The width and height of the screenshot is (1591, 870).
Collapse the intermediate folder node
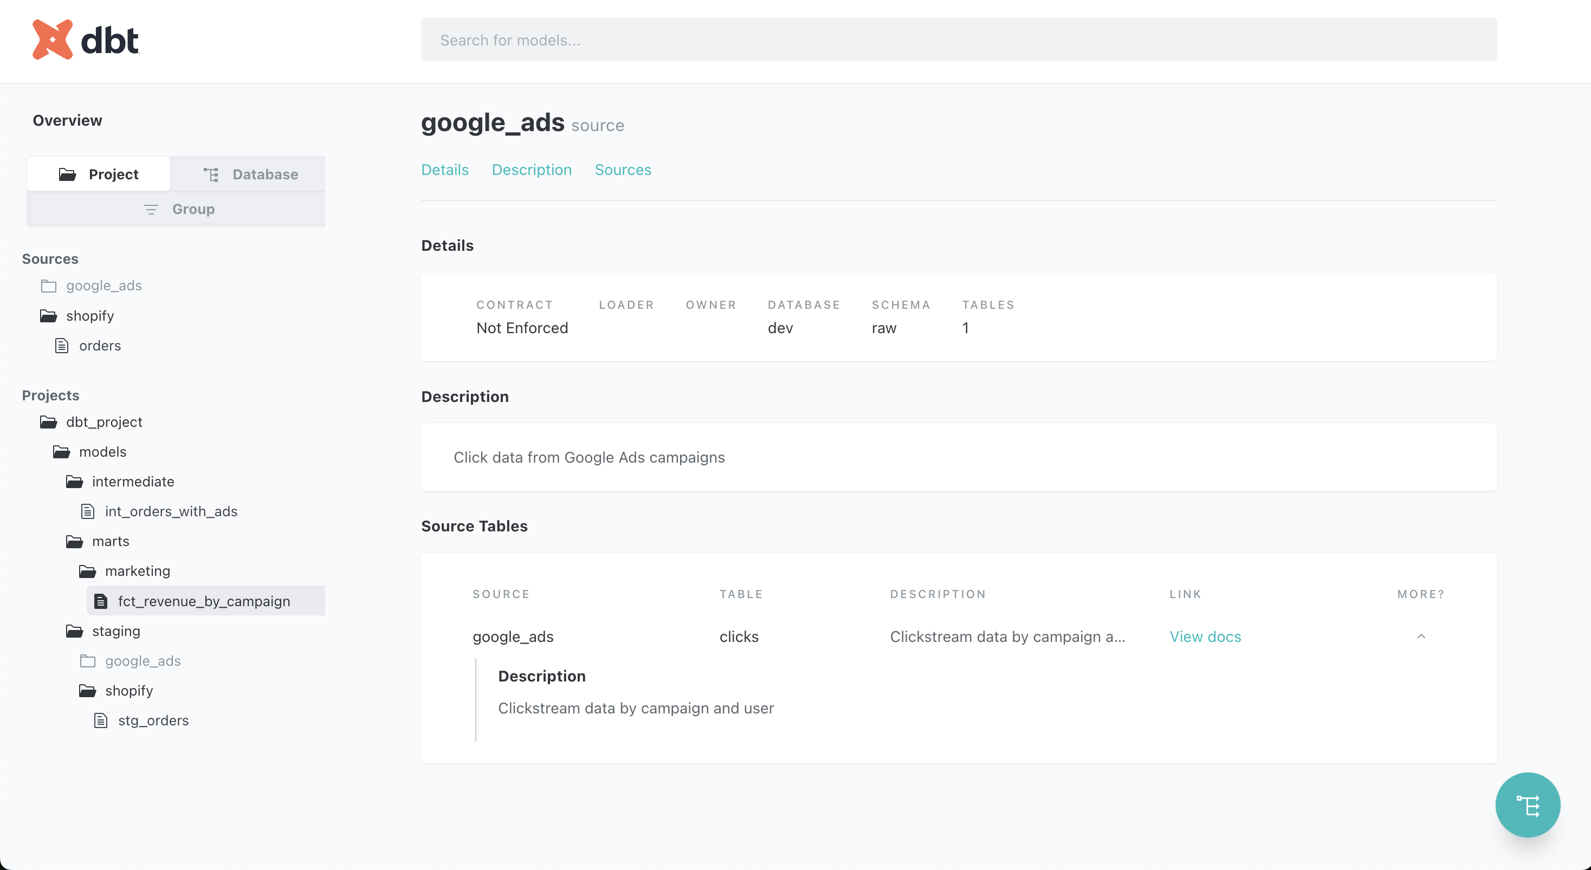(x=133, y=482)
